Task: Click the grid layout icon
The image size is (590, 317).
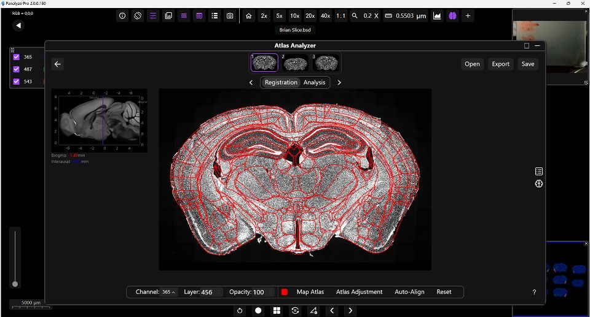Action: pos(277,310)
